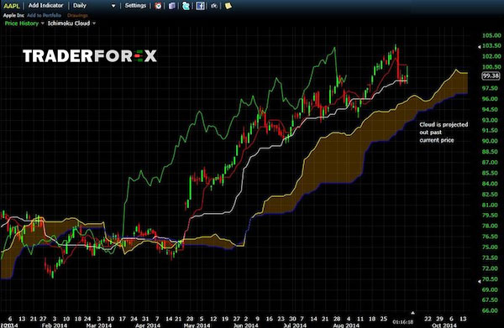
Task: Click the AAPL ticker symbol field
Action: 12,6
